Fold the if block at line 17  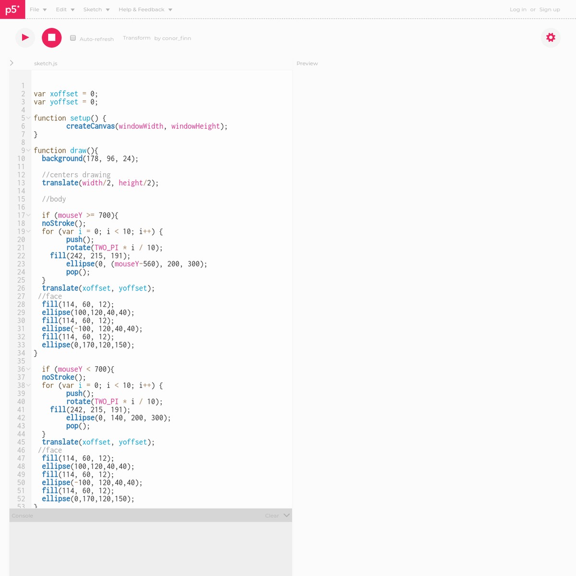coord(28,216)
